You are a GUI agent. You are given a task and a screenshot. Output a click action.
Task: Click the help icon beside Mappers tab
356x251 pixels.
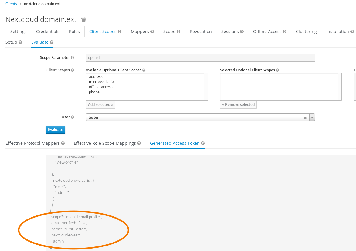tap(152, 31)
